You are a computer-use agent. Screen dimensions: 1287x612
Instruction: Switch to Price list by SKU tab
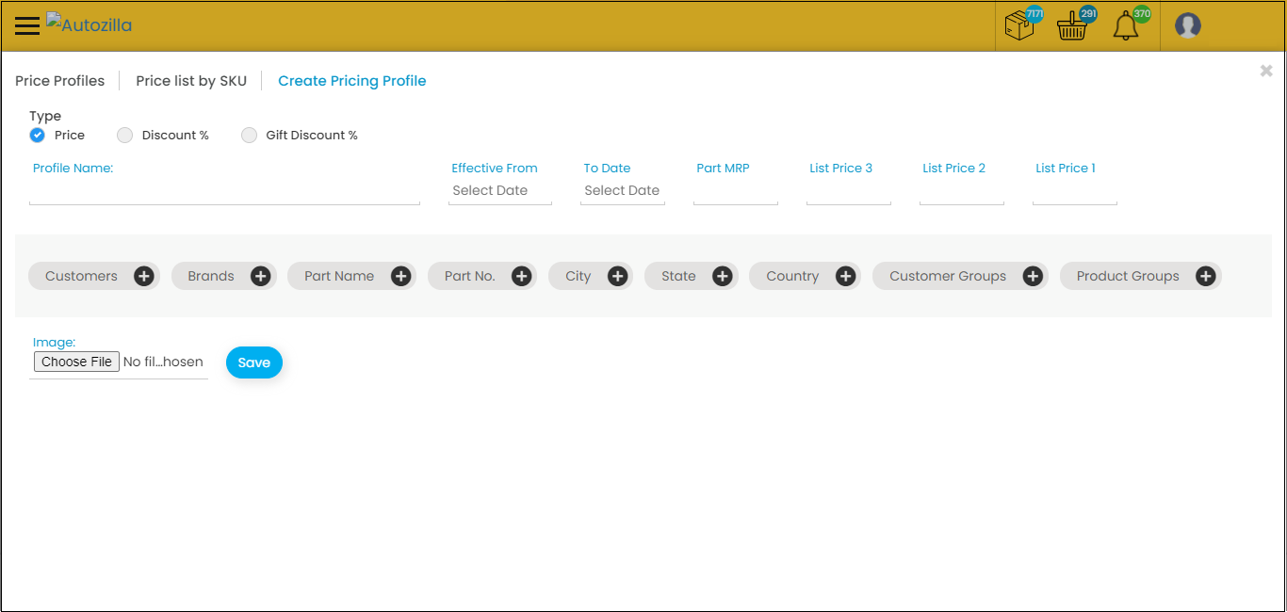coord(191,81)
